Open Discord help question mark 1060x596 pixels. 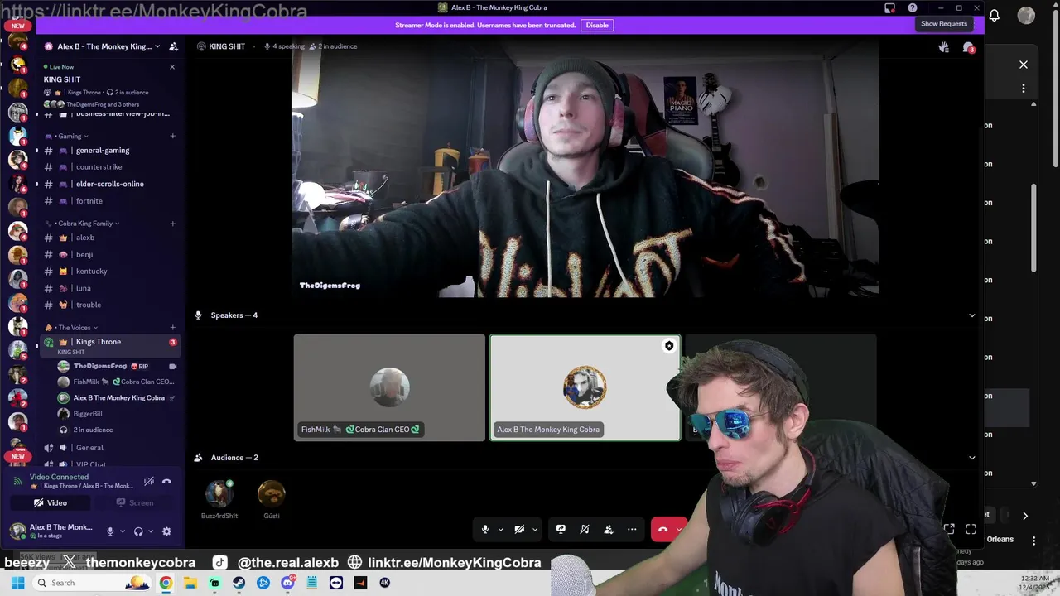(x=913, y=7)
